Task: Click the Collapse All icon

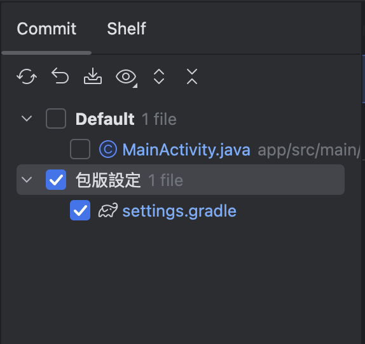Action: coord(192,76)
